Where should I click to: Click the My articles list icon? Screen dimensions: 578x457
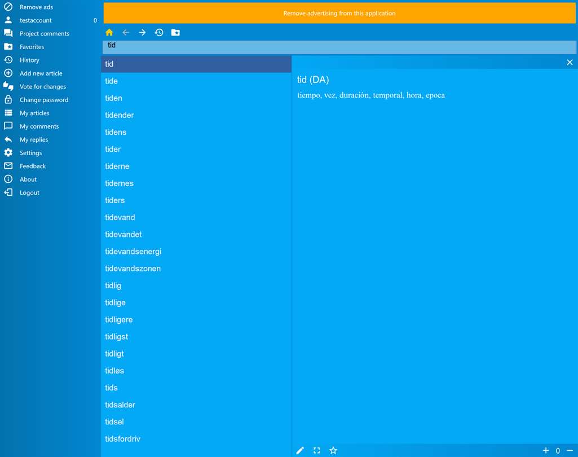pyautogui.click(x=8, y=113)
